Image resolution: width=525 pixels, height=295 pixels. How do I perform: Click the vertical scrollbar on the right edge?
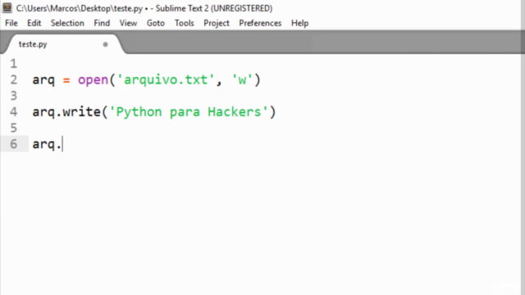pyautogui.click(x=523, y=174)
